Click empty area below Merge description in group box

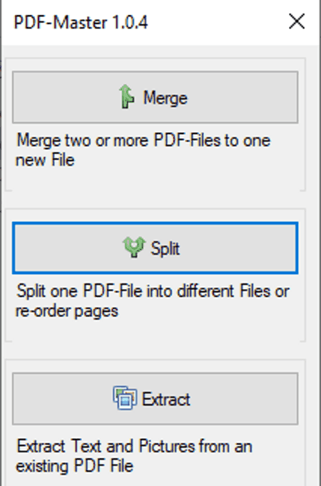pyautogui.click(x=155, y=179)
